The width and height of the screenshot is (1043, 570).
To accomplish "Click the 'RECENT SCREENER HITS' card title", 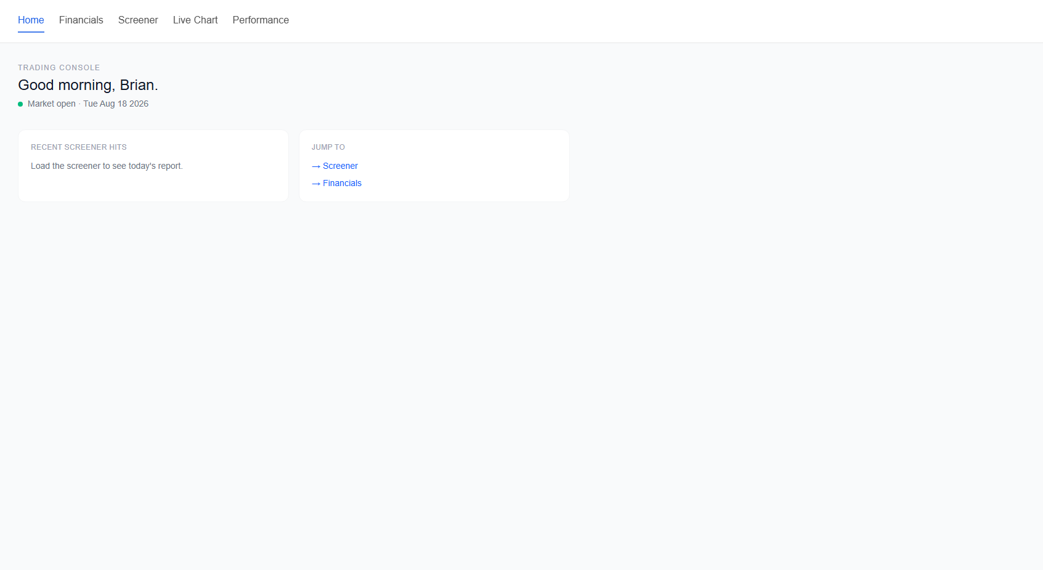I will [79, 147].
